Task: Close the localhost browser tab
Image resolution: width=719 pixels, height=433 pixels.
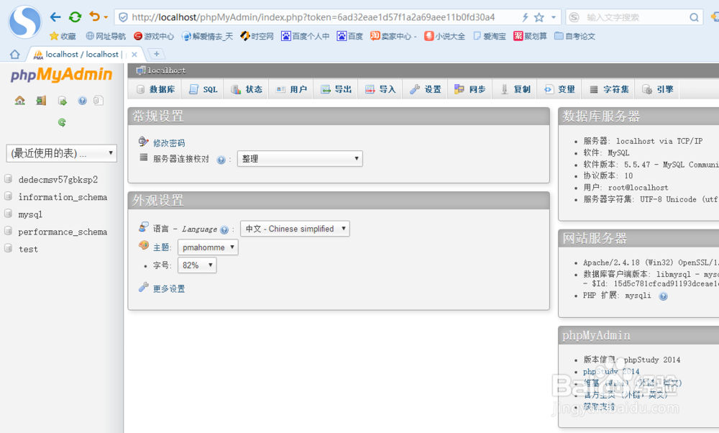Action: tap(134, 55)
